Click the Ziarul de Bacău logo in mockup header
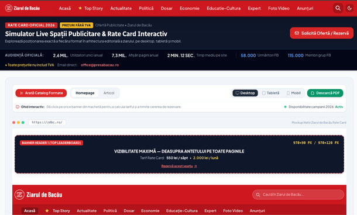357x215 pixels. (x=38, y=195)
